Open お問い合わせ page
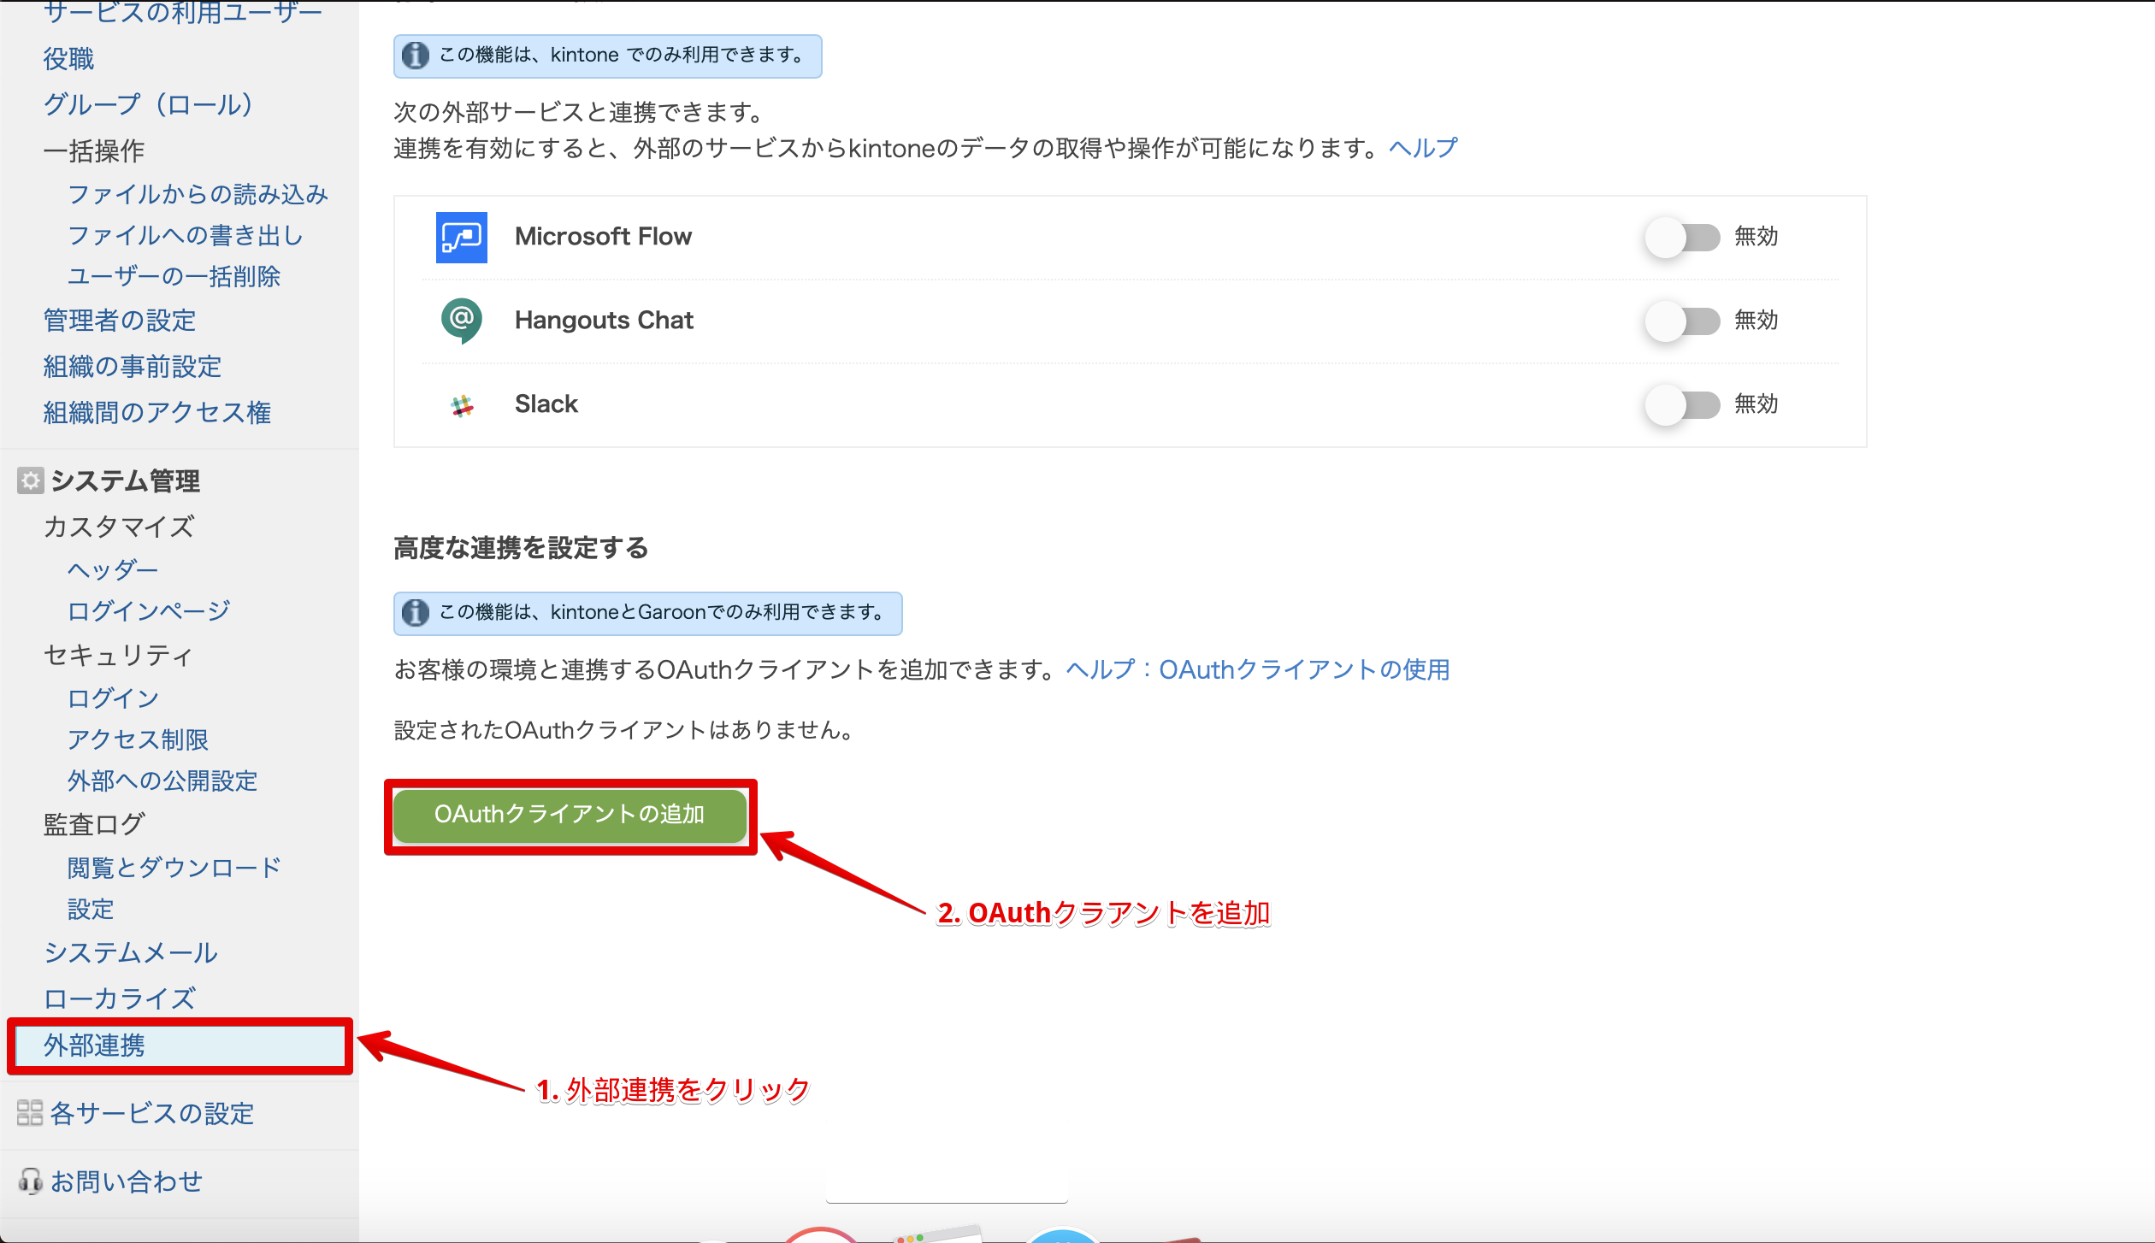This screenshot has width=2155, height=1243. pyautogui.click(x=127, y=1181)
